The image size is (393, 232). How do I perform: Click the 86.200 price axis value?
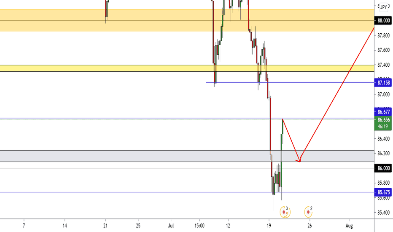point(383,153)
